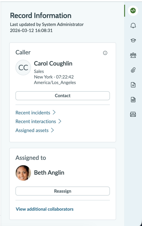The image size is (142, 226).
Task: Open View additional collaborators link
Action: pos(45,209)
